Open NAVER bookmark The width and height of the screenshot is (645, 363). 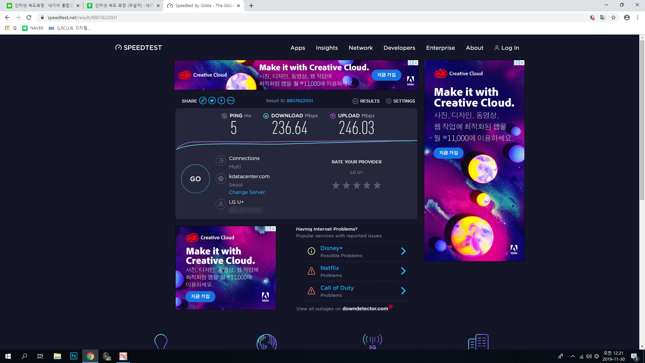pos(33,28)
